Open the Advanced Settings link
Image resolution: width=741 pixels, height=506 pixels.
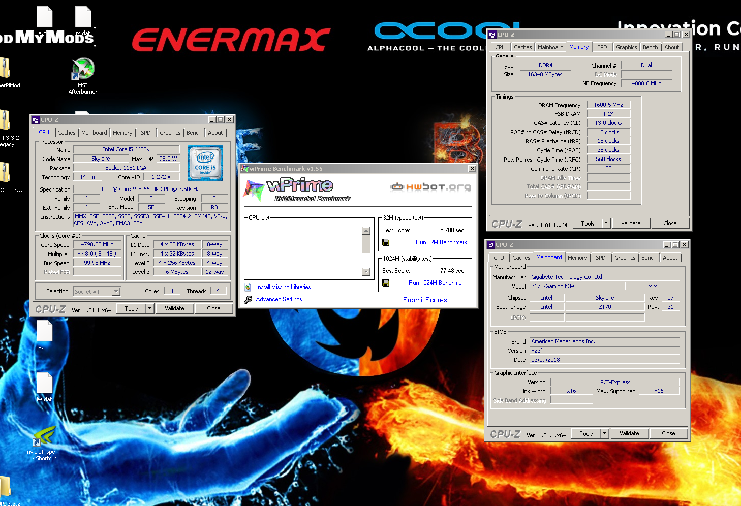pos(279,299)
